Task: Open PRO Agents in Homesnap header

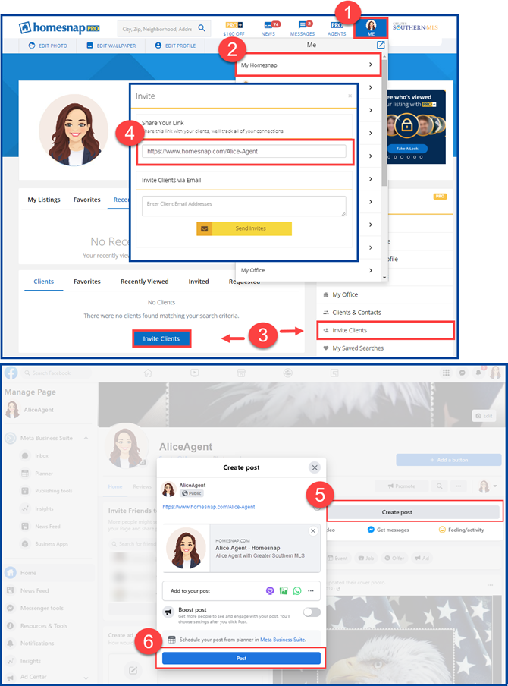Action: point(337,28)
